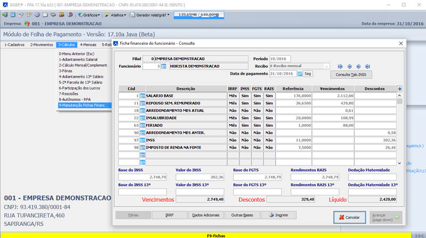
Task: Open the Atalhos dropdown menu
Action: pyautogui.click(x=116, y=15)
